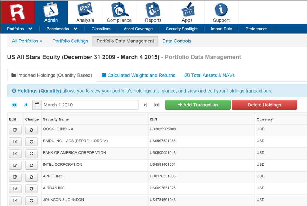Skip to last holdings date

coord(157,105)
